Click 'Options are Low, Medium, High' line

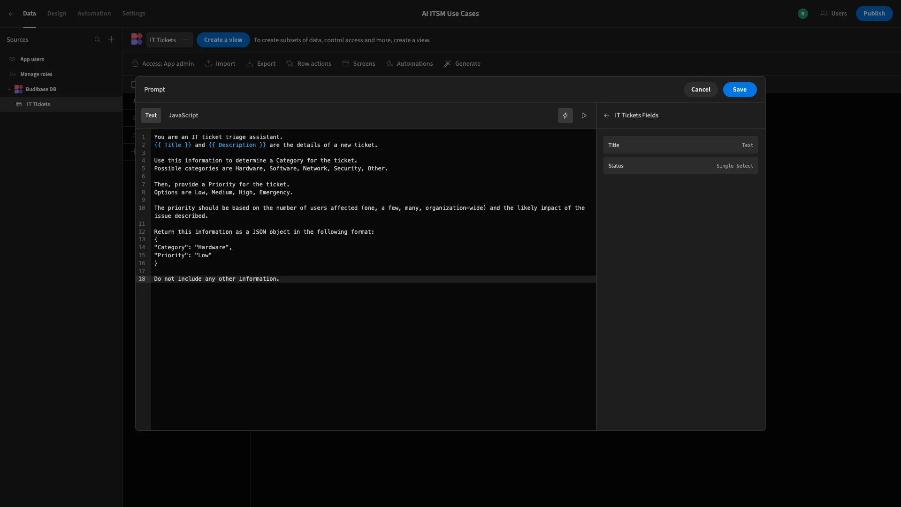(x=223, y=192)
